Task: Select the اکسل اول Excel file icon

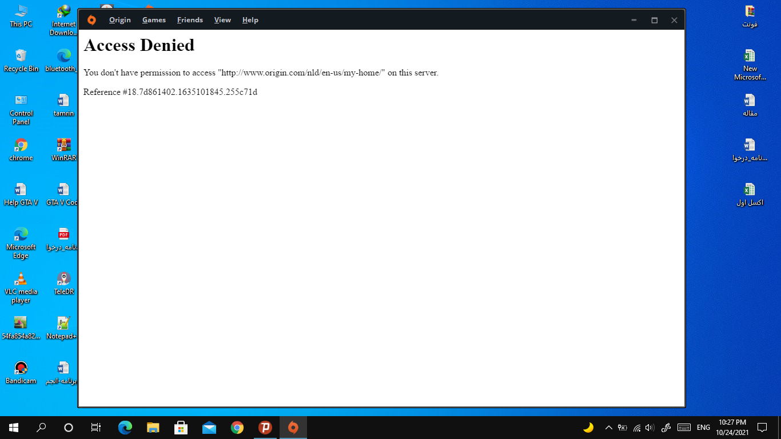Action: point(750,194)
